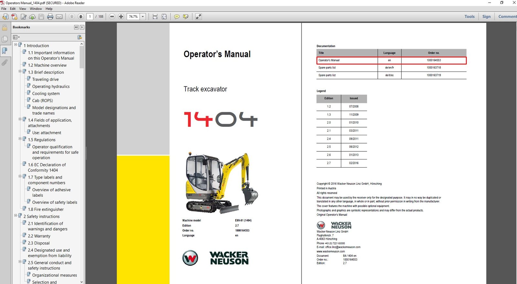Open the Attachments paperclip panel
This screenshot has height=284, width=517.
[5, 62]
